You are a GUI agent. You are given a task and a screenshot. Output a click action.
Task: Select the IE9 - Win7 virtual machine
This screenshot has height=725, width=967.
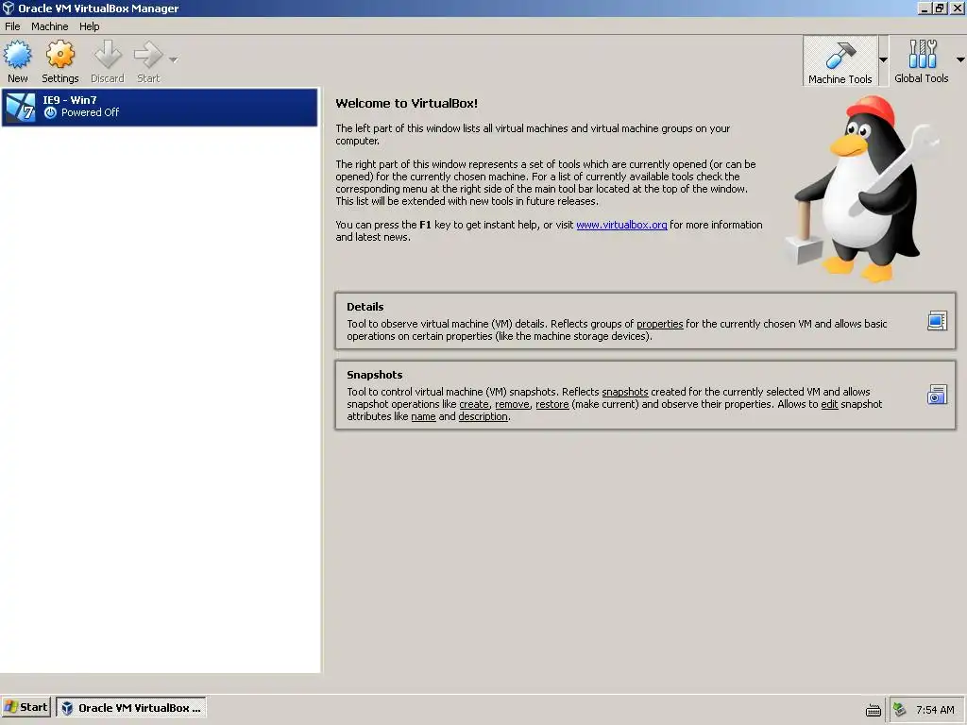tap(160, 108)
